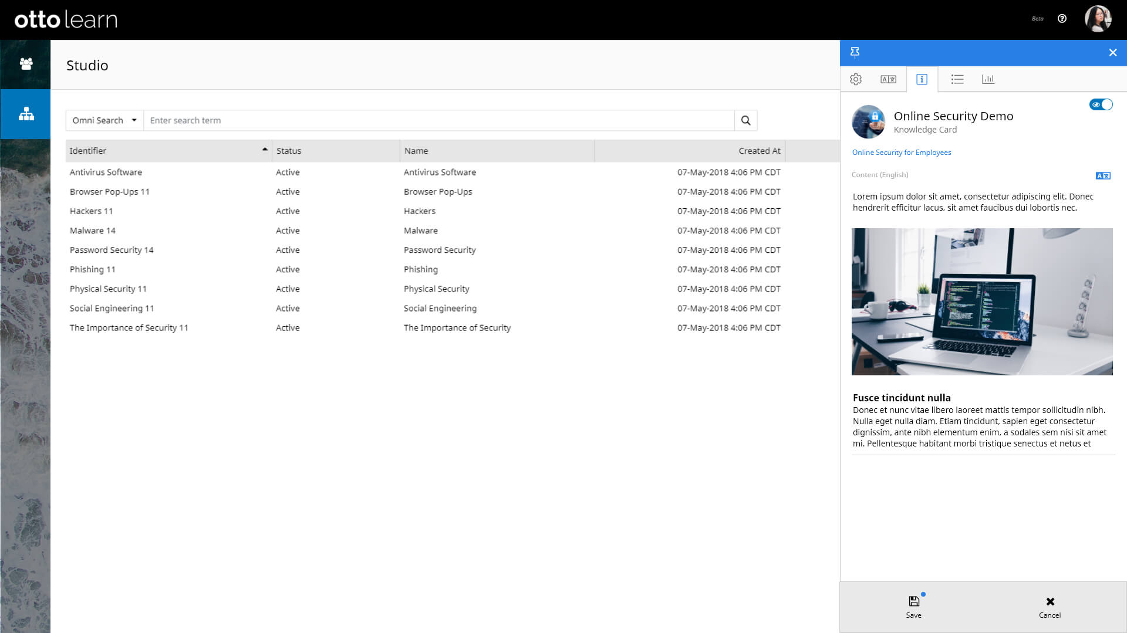Focus the Enter search term field
This screenshot has width=1127, height=633.
pyautogui.click(x=438, y=120)
